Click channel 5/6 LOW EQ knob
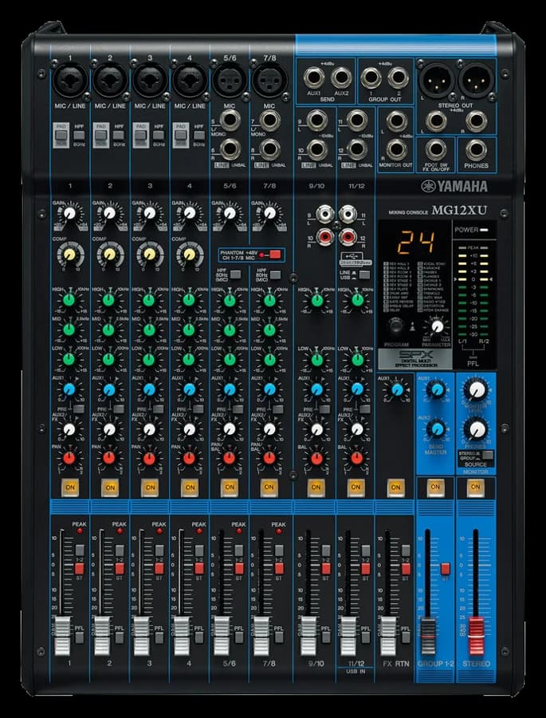The width and height of the screenshot is (546, 718). [x=230, y=360]
